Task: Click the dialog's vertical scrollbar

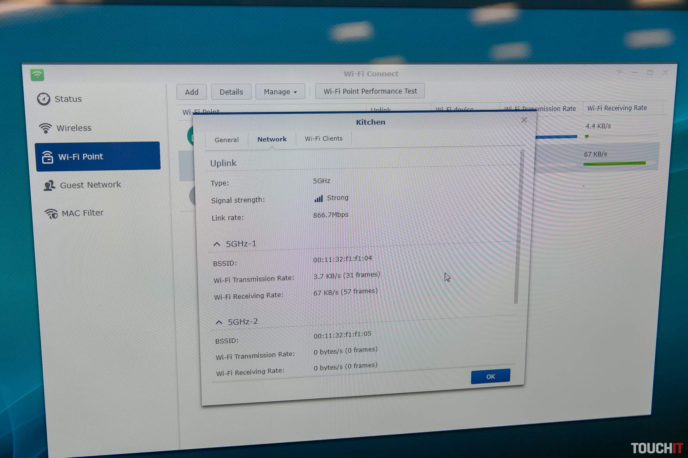Action: [x=518, y=226]
